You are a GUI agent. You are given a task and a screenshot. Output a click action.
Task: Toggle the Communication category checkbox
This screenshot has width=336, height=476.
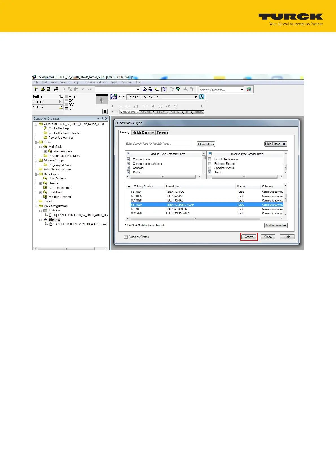(128, 159)
